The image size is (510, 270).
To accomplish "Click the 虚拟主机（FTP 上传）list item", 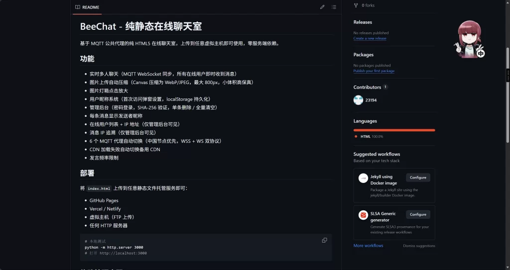I will point(113,217).
